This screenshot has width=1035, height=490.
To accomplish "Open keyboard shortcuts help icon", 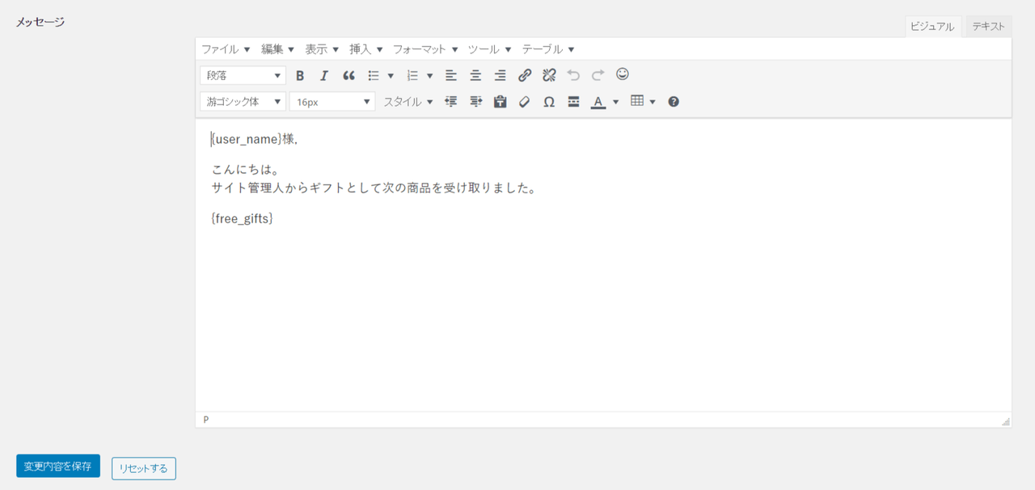I will [674, 102].
